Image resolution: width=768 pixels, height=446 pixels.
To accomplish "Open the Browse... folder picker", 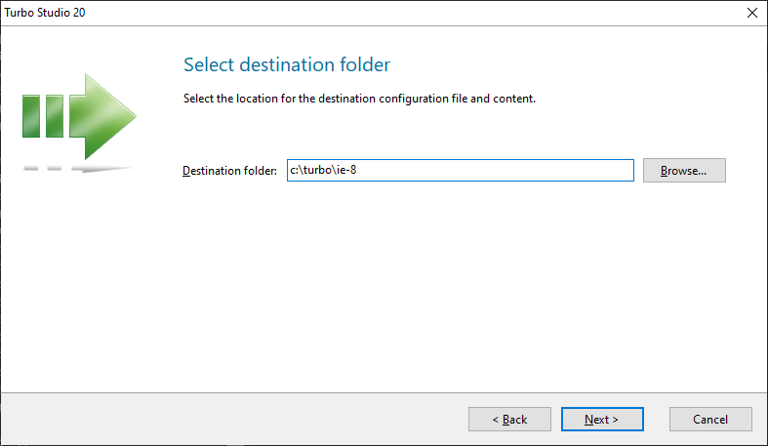I will pyautogui.click(x=684, y=170).
